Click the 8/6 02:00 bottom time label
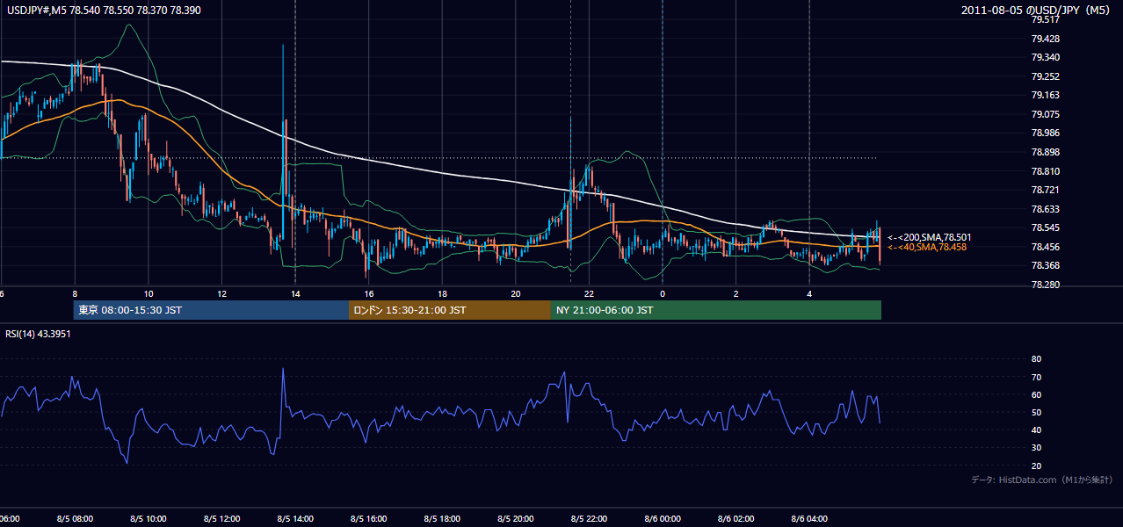 pos(735,519)
